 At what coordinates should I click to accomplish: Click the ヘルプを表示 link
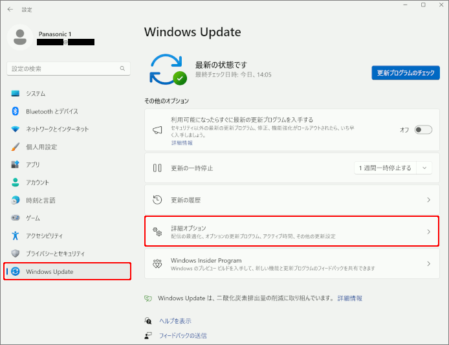[175, 321]
